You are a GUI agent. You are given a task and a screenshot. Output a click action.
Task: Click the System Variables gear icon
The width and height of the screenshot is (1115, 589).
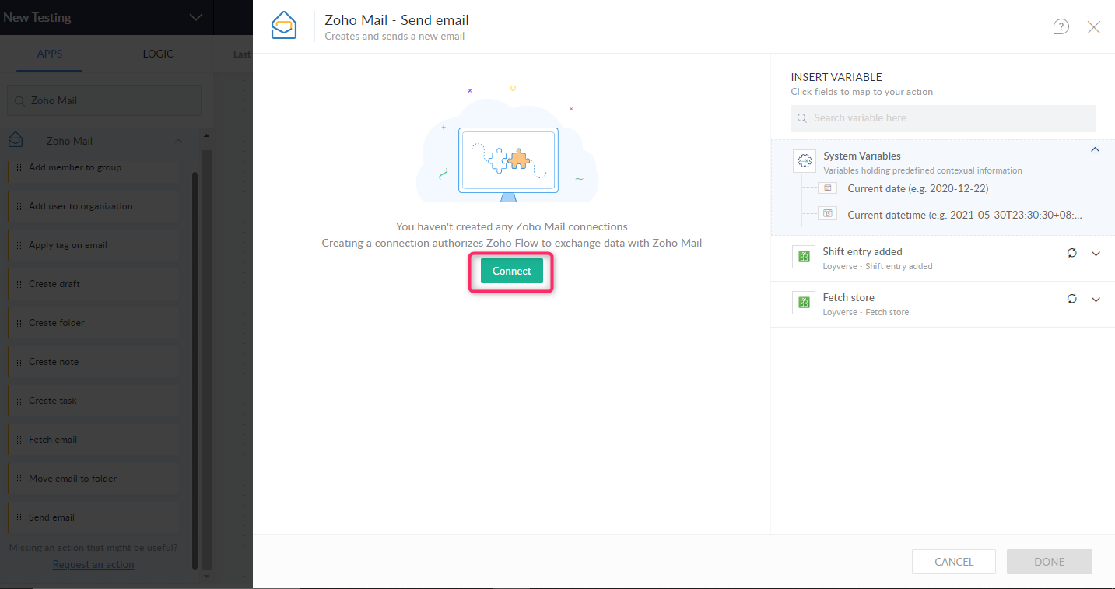pos(804,160)
